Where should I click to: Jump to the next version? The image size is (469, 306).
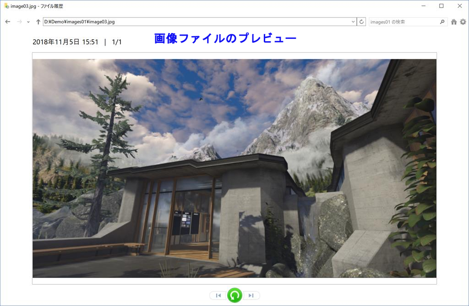click(x=251, y=295)
